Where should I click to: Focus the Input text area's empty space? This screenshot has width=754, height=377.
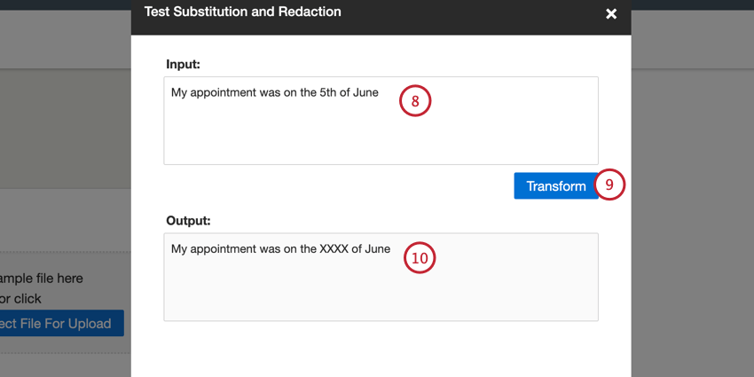pyautogui.click(x=381, y=137)
